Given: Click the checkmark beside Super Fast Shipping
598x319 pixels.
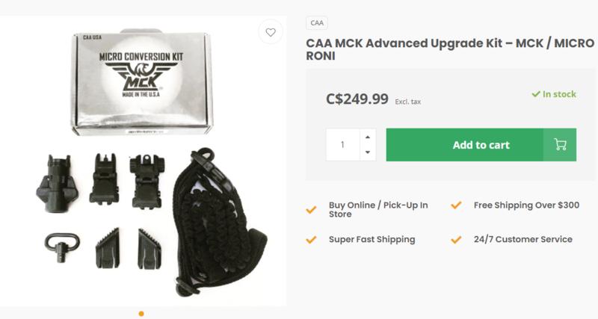Looking at the screenshot, I should tap(311, 240).
